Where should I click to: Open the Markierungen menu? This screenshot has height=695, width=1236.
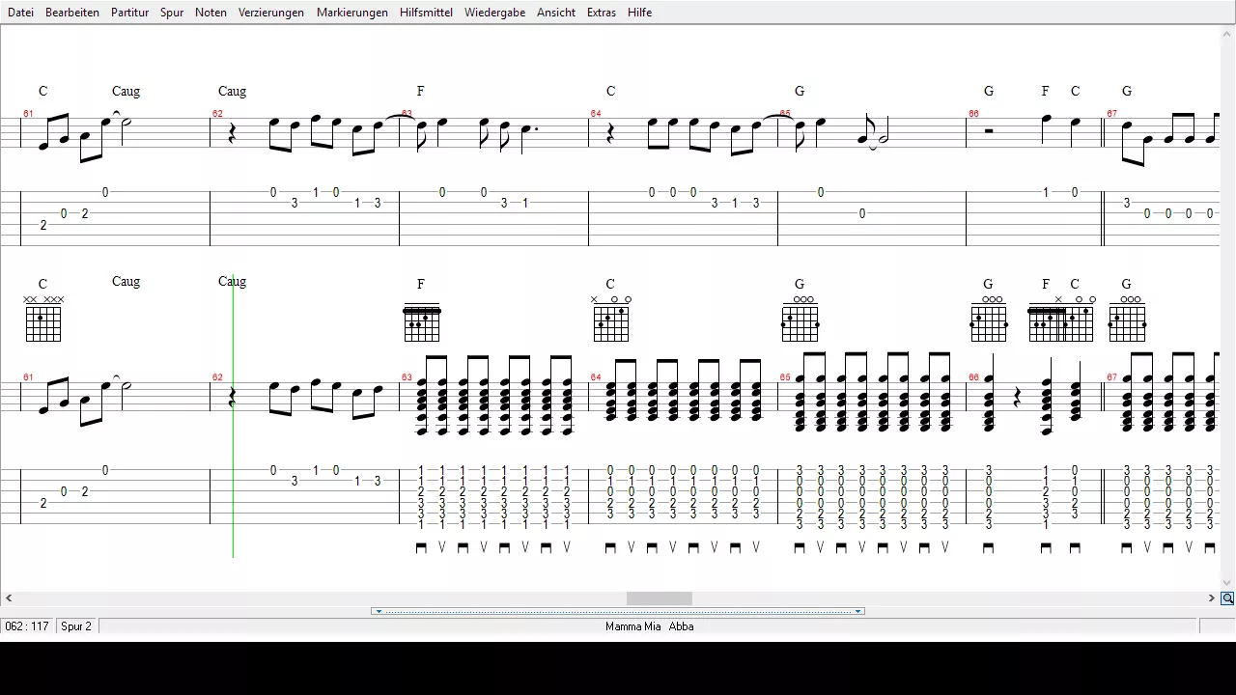click(352, 13)
